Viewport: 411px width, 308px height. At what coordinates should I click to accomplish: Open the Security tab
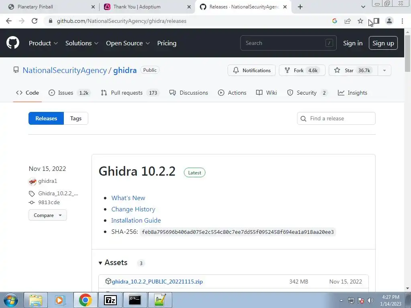coord(307,93)
